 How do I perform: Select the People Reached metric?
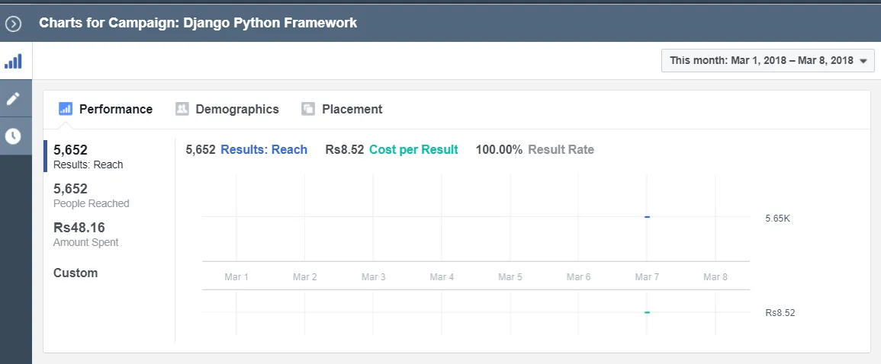click(x=91, y=195)
